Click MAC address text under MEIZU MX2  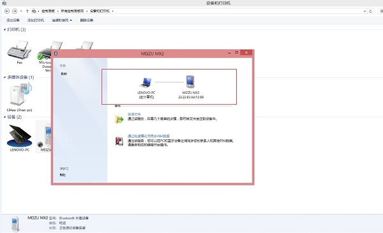click(191, 97)
